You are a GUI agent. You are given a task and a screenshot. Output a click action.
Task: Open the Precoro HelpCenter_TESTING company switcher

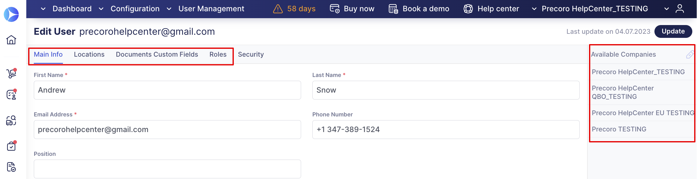click(595, 9)
